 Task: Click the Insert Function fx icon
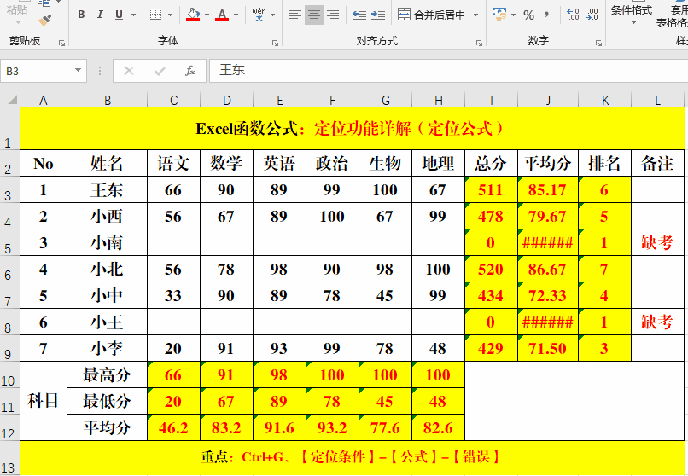tap(190, 71)
